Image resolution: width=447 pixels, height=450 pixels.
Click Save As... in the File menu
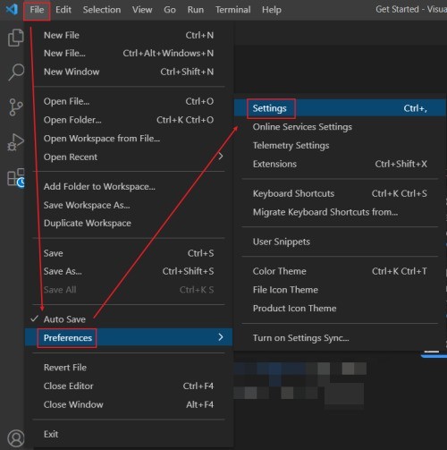coord(129,271)
